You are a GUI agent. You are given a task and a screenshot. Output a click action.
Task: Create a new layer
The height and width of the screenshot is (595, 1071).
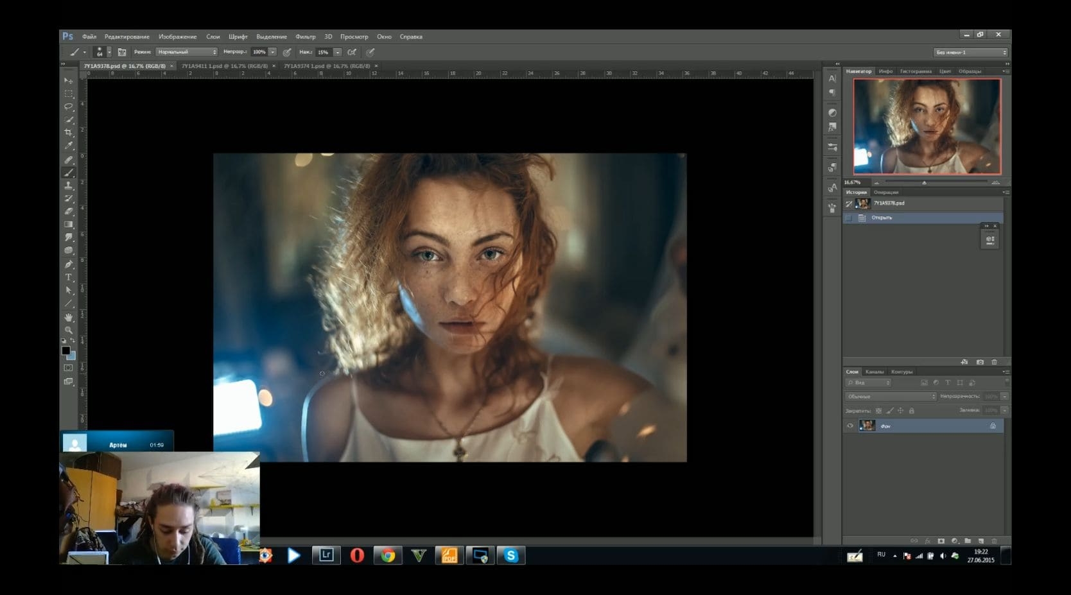coord(981,541)
